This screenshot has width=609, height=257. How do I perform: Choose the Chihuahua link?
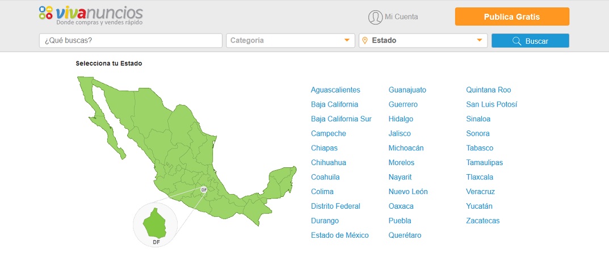[328, 163]
